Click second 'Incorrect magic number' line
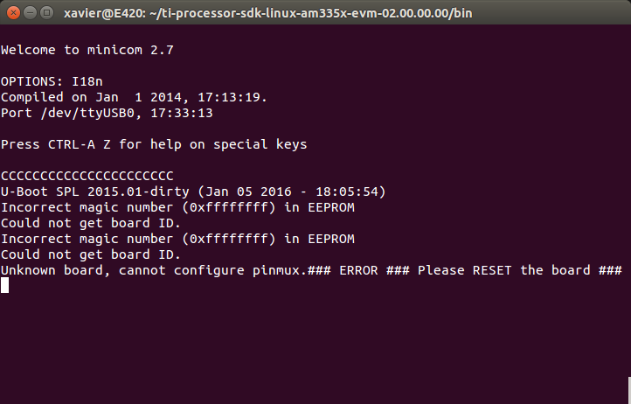631x404 pixels. 178,239
